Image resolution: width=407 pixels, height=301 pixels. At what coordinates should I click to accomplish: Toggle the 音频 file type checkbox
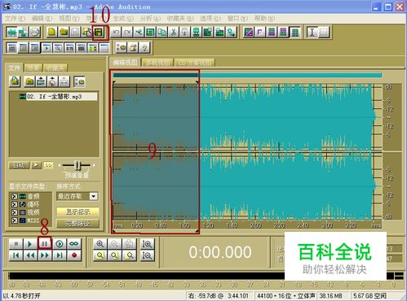pyautogui.click(x=15, y=196)
